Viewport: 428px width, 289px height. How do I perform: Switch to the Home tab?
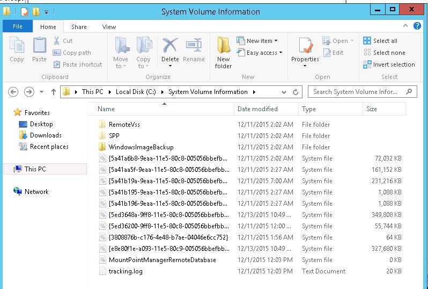48,27
